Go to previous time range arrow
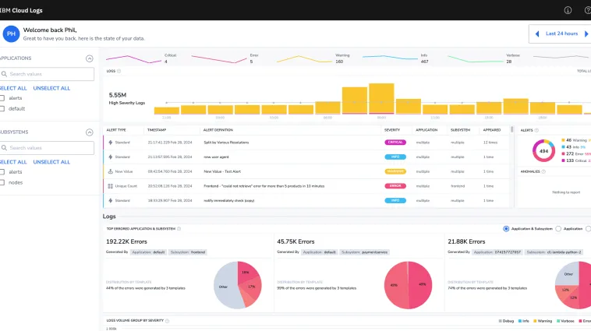The image size is (591, 331). pyautogui.click(x=537, y=34)
